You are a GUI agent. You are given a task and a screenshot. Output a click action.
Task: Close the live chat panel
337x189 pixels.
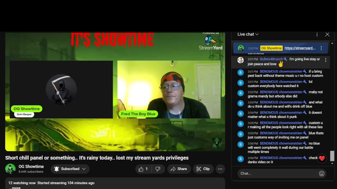327,34
